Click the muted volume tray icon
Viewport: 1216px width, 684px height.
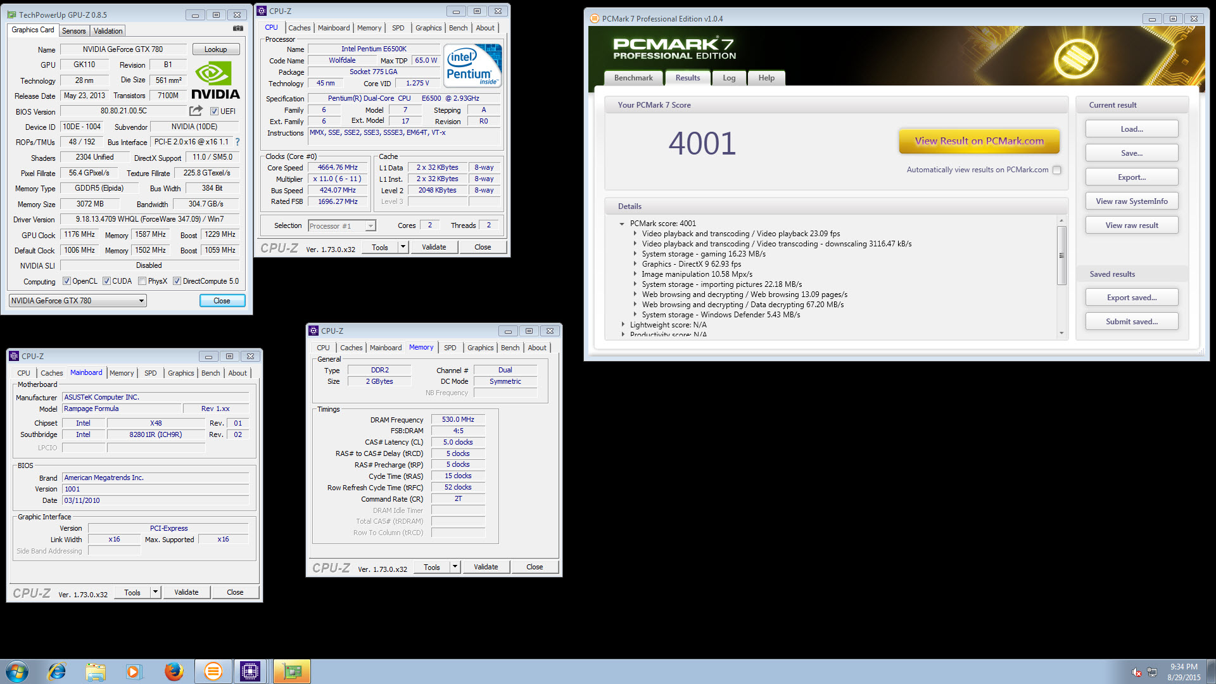click(1137, 672)
